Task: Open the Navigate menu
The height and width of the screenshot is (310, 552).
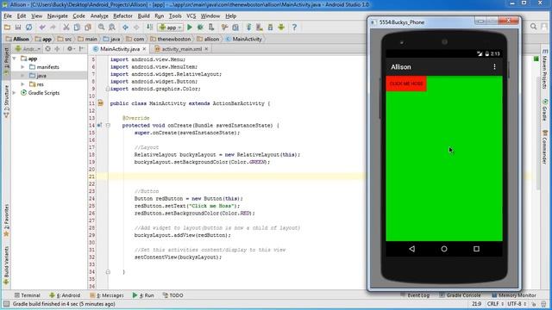Action: (58, 15)
